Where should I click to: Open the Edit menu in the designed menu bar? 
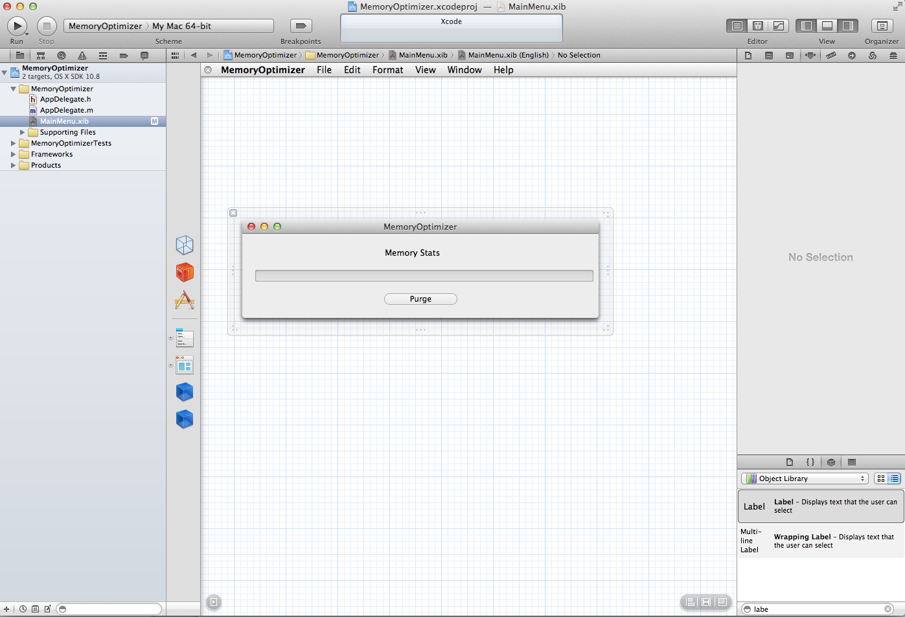pos(352,70)
